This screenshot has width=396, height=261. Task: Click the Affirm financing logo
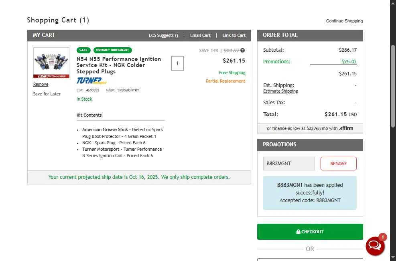point(346,128)
